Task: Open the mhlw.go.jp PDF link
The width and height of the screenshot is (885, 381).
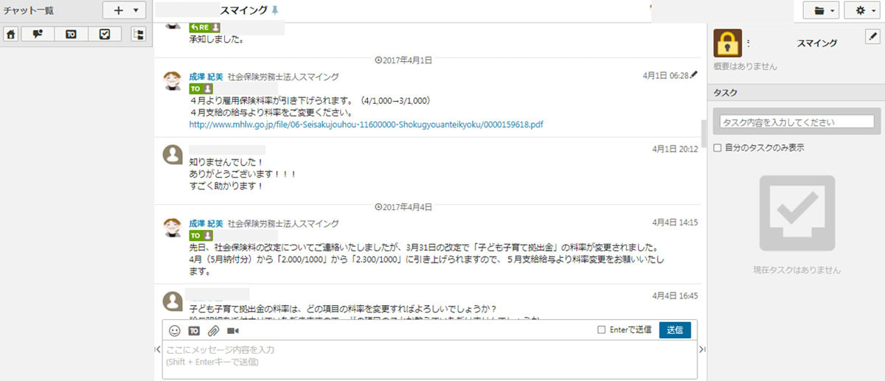Action: tap(366, 125)
